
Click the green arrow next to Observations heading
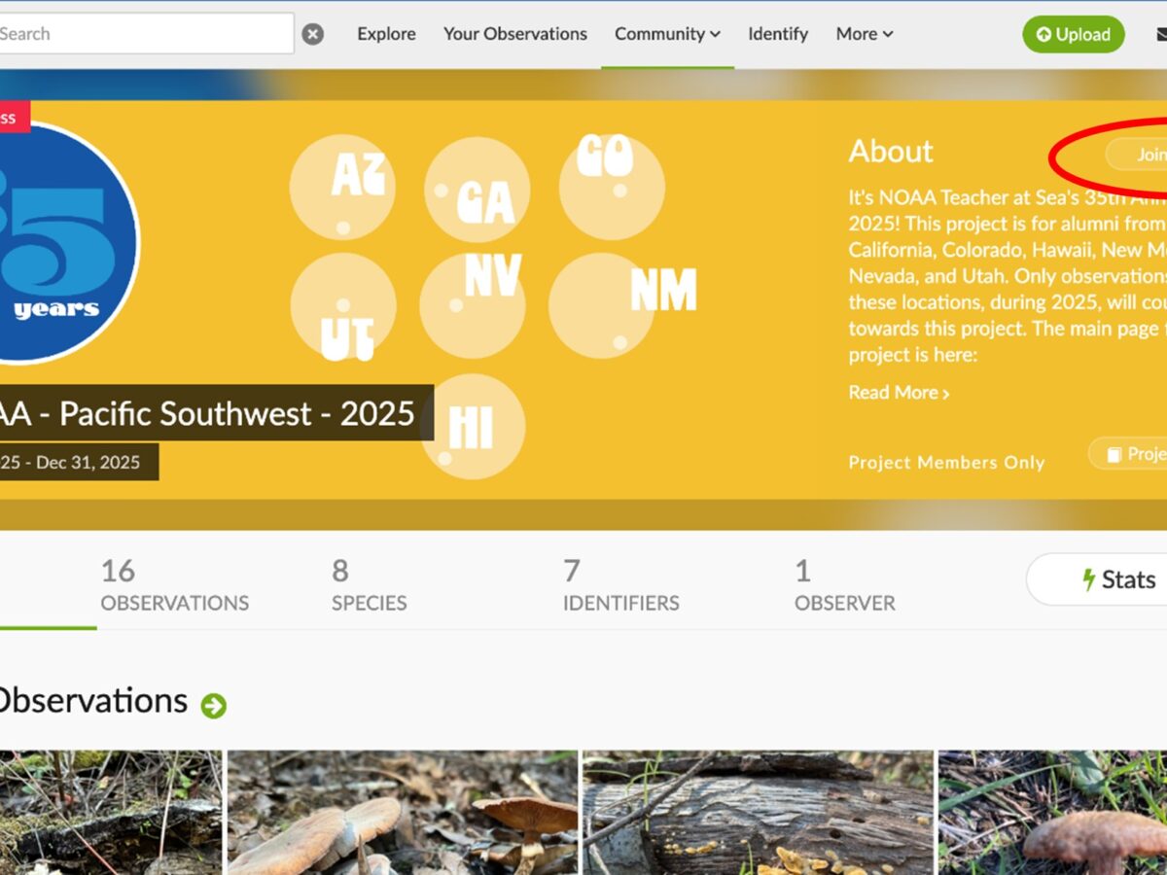pyautogui.click(x=214, y=706)
